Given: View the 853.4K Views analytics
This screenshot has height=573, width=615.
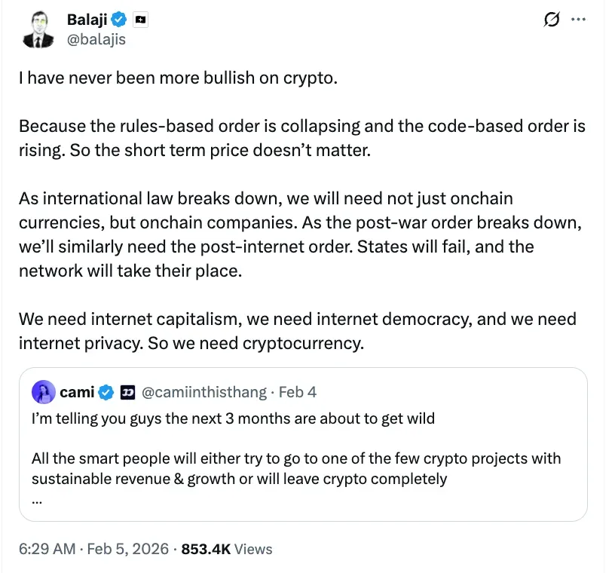Looking at the screenshot, I should (x=227, y=549).
